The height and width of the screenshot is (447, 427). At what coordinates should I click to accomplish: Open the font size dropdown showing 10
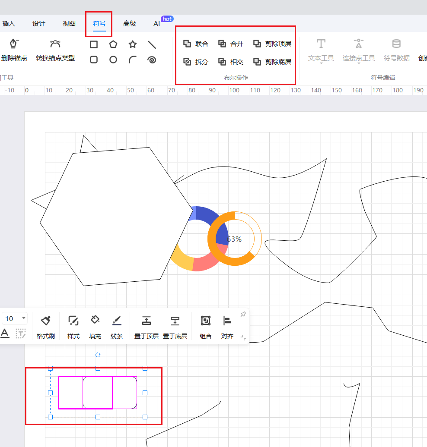click(x=24, y=318)
